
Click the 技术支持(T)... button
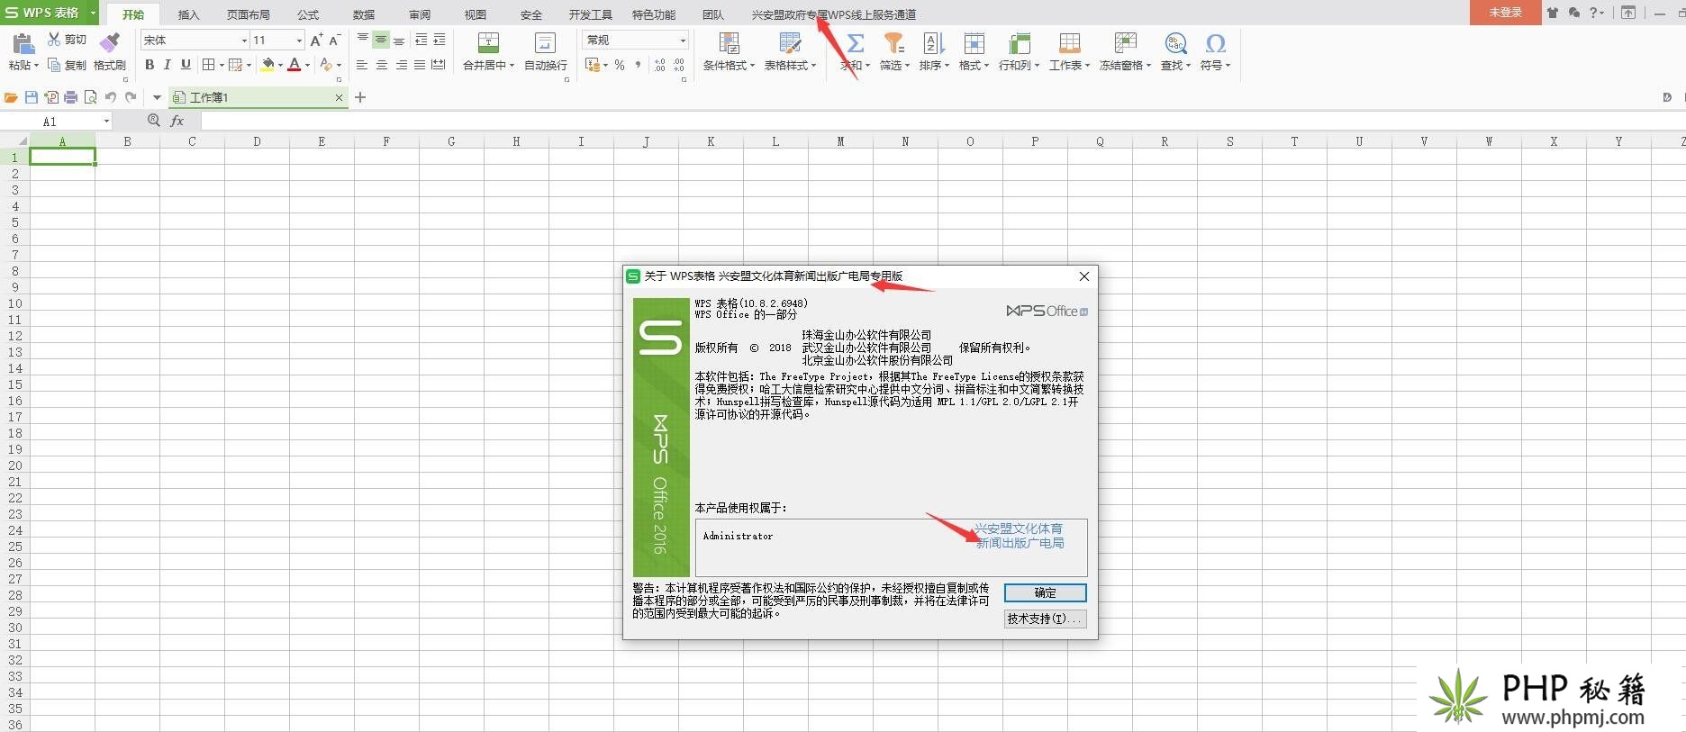tap(1045, 619)
